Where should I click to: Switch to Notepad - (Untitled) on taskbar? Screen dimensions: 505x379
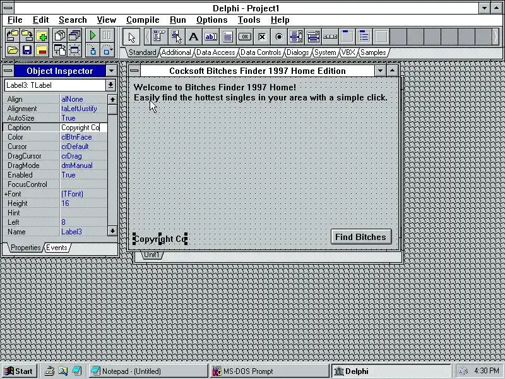(x=148, y=371)
